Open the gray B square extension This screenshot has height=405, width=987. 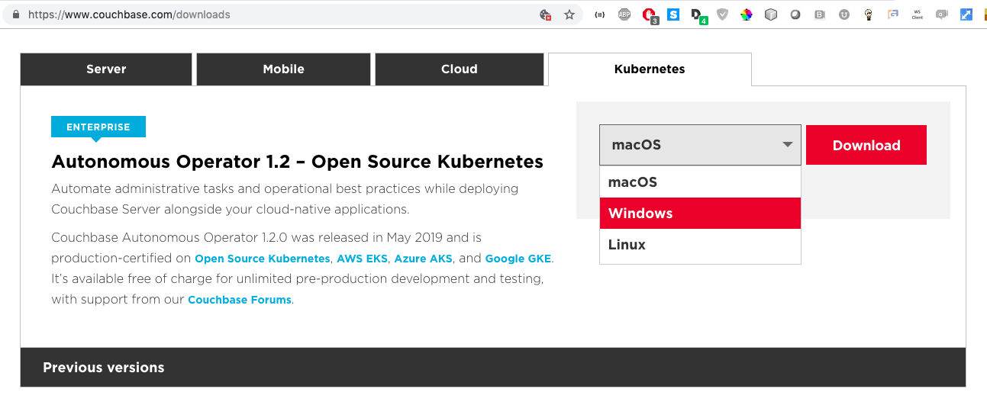(x=820, y=14)
